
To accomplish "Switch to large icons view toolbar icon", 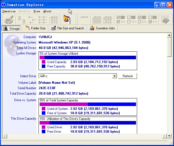I will click(x=22, y=20).
